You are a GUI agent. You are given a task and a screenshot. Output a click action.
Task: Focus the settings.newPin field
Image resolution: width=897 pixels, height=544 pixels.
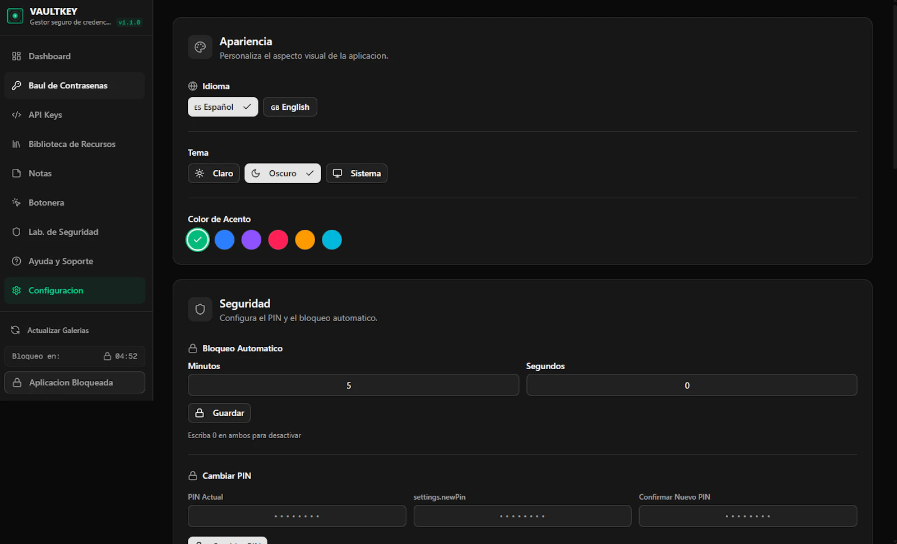point(523,516)
